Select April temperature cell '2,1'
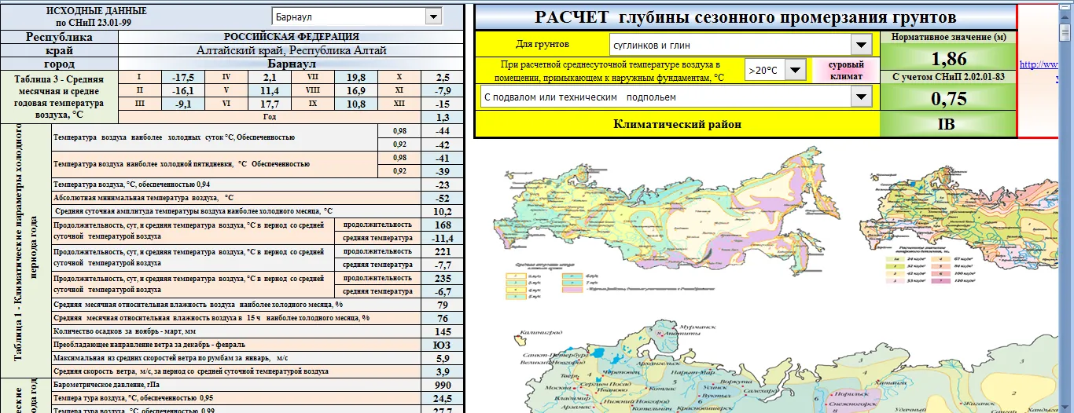Screen dimensions: 1074x413 (270, 77)
